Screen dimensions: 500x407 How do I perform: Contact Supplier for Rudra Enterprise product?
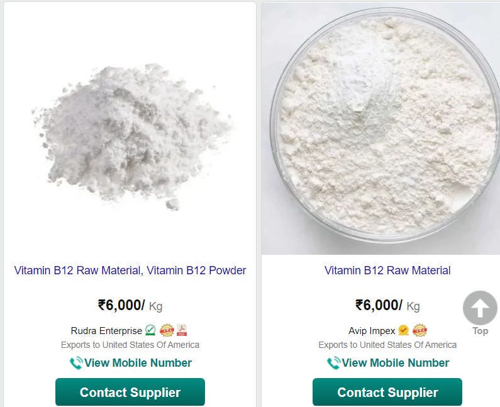tap(130, 392)
